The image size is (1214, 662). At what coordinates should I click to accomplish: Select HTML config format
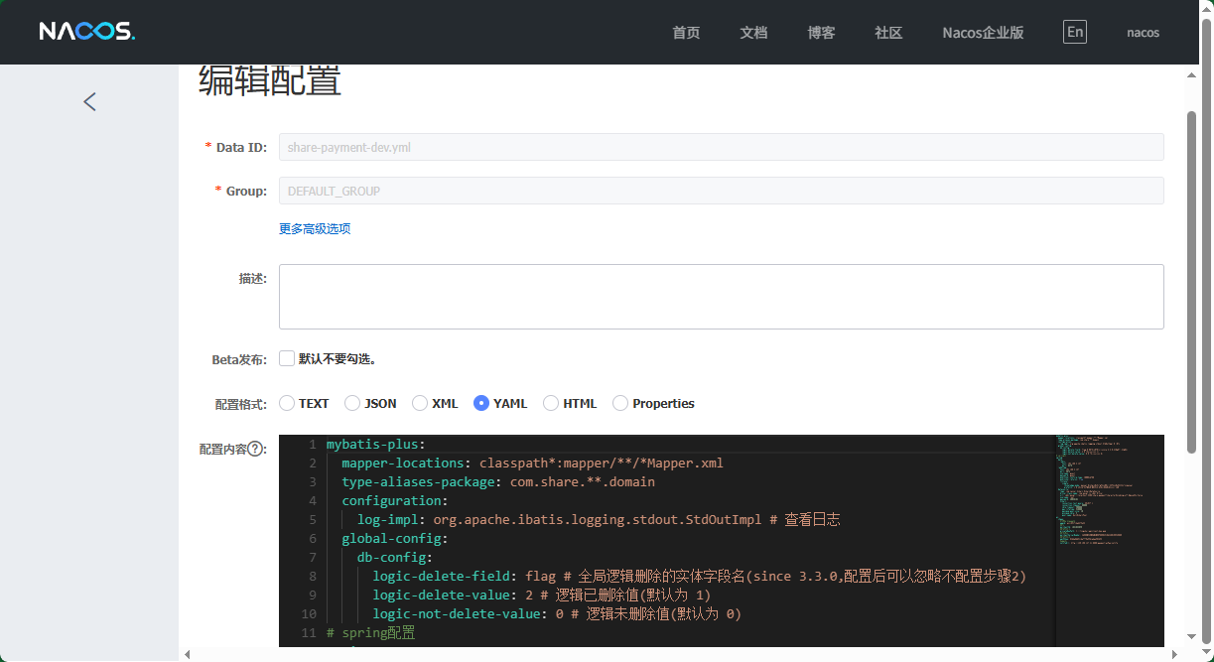pyautogui.click(x=551, y=403)
